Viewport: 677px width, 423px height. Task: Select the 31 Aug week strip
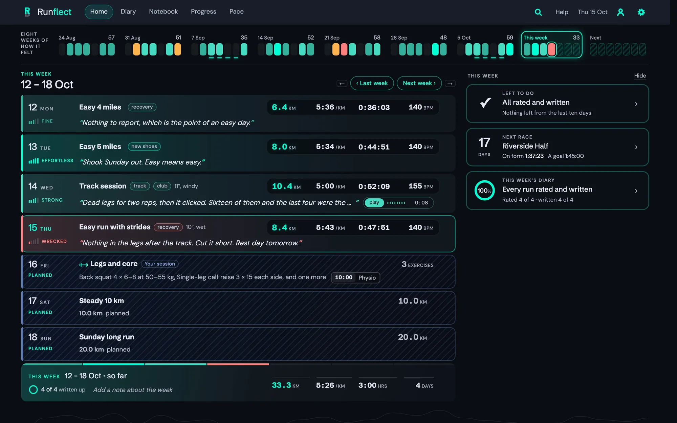(153, 45)
